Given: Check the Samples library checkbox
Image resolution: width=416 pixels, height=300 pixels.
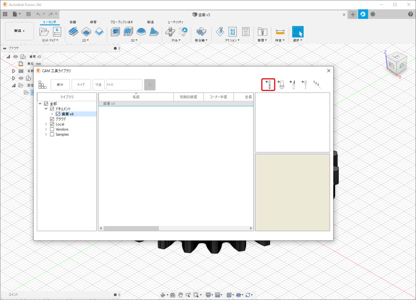Looking at the screenshot, I should [52, 134].
